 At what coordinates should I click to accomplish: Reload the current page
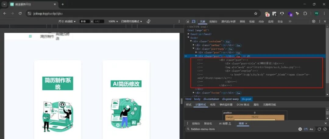[20, 13]
